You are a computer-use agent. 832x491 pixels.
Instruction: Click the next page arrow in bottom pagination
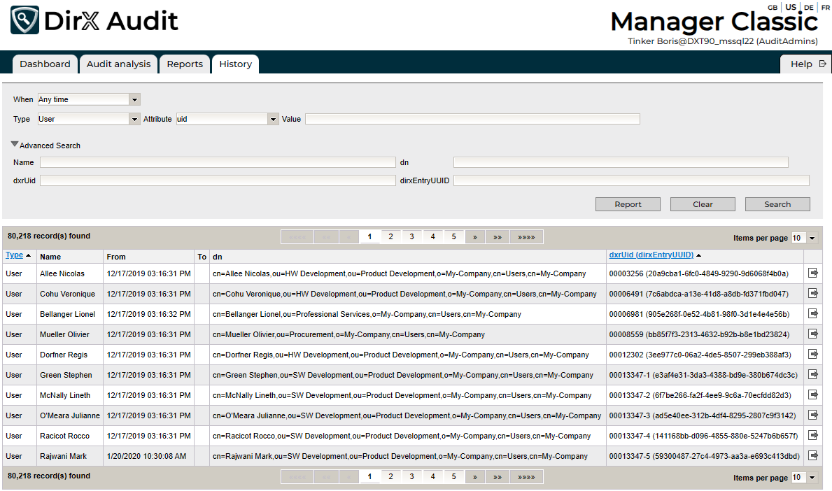click(475, 476)
